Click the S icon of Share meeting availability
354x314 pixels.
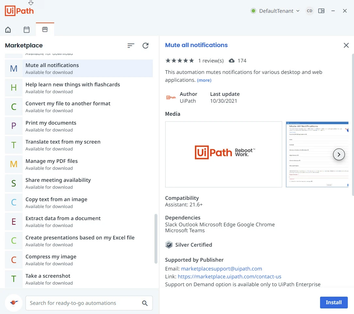pos(14,183)
